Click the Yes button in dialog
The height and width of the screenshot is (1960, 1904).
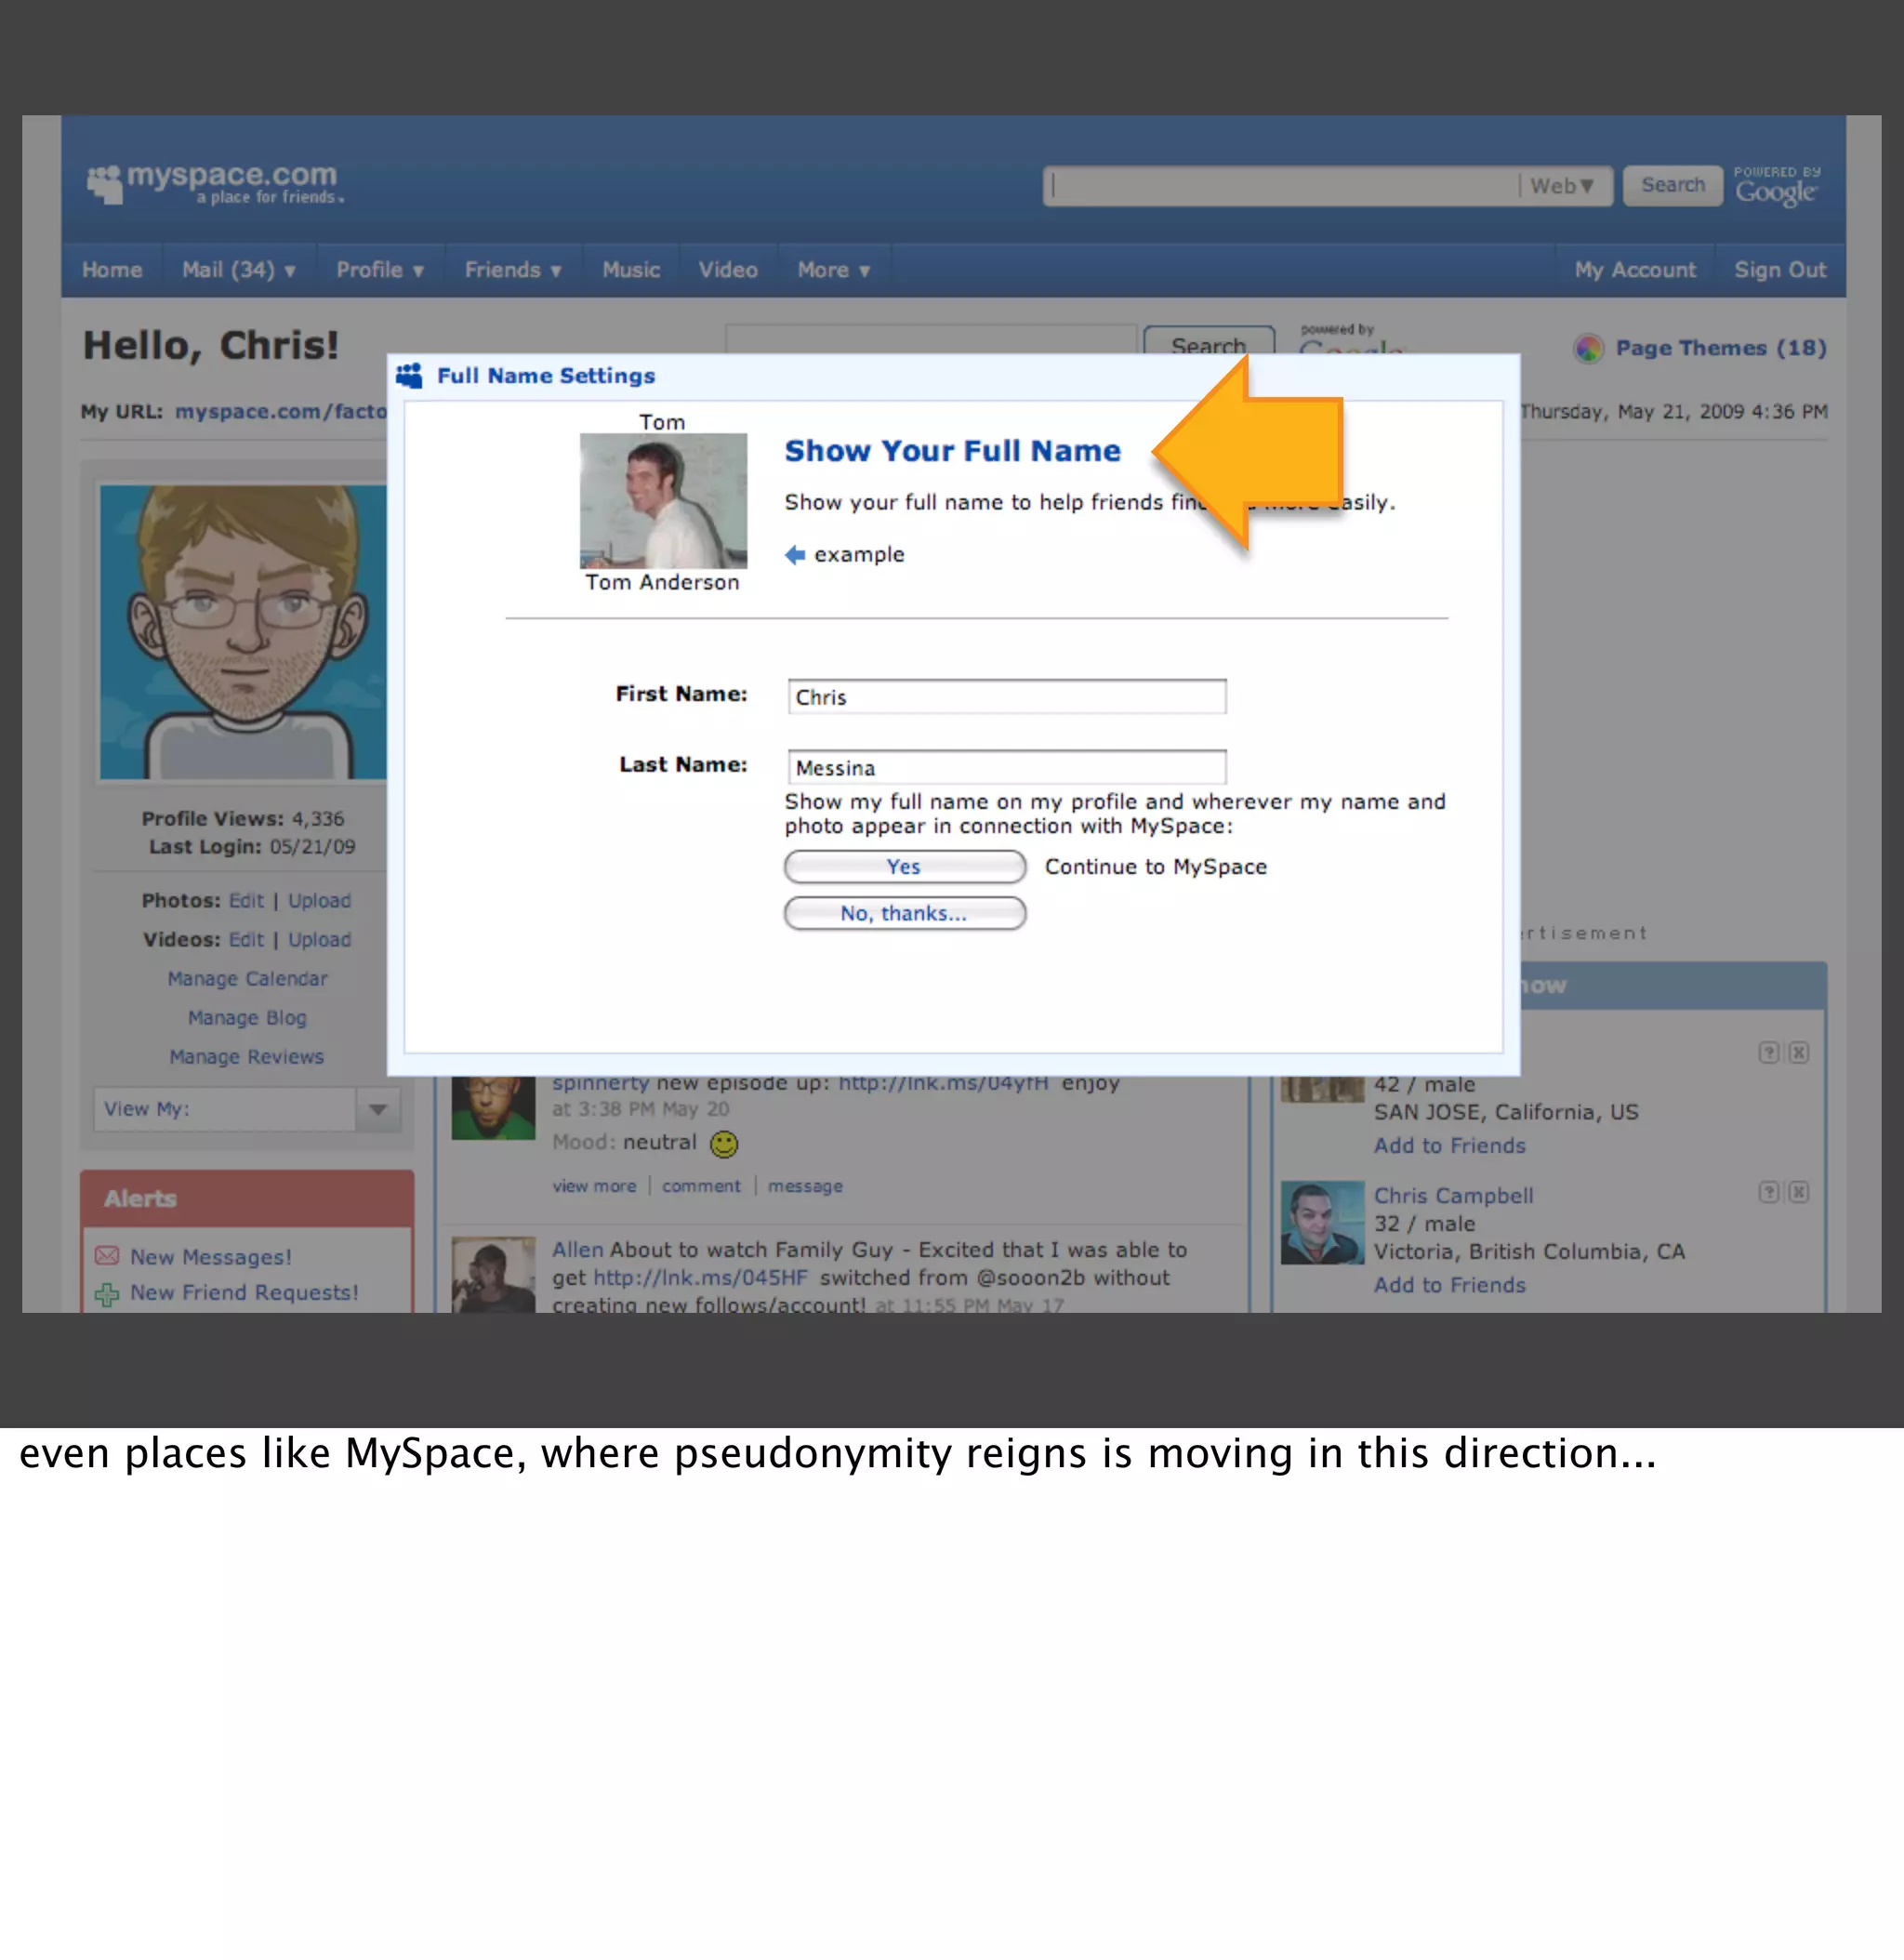[905, 867]
